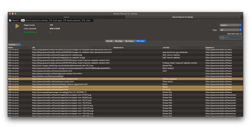Click the Results selection funnel icon

tap(65, 20)
